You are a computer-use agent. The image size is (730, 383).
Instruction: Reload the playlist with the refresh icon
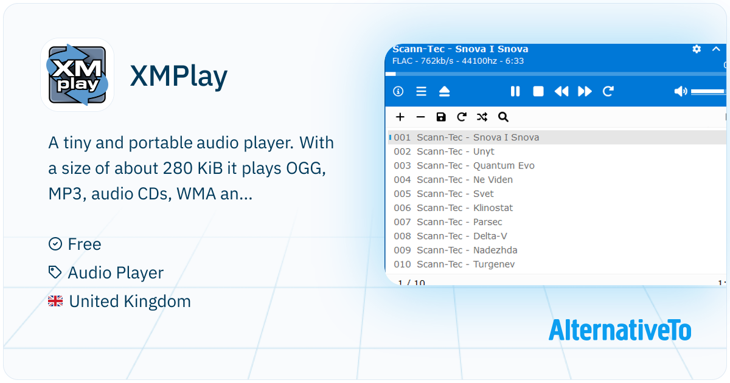(x=462, y=117)
